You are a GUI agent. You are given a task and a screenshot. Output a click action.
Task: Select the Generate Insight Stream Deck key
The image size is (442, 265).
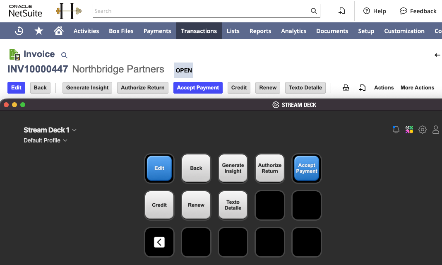[233, 168]
